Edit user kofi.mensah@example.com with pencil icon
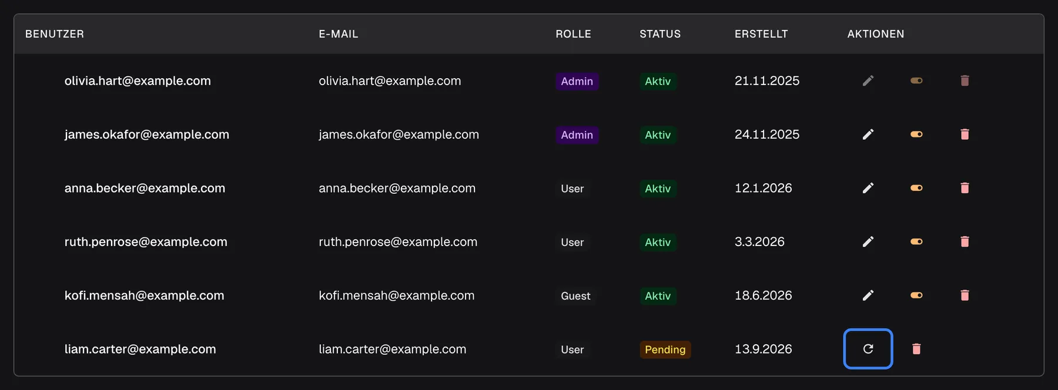Screen dimensions: 1058x390 click(x=868, y=295)
